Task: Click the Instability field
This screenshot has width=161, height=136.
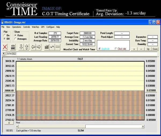Action: coord(87,41)
